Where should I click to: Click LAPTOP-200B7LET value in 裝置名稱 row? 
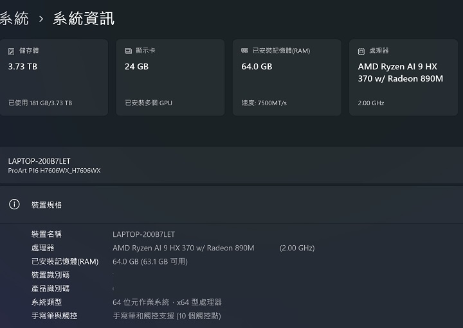144,234
